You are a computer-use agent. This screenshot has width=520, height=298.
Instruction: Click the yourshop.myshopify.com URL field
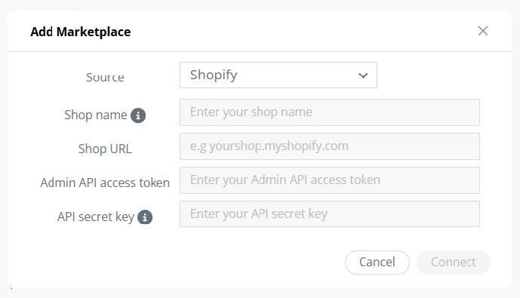[x=330, y=146]
